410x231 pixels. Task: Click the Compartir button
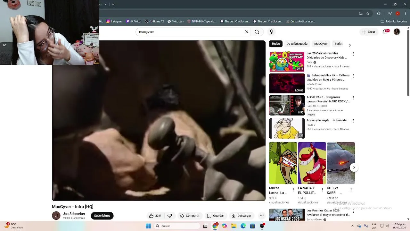[190, 216]
